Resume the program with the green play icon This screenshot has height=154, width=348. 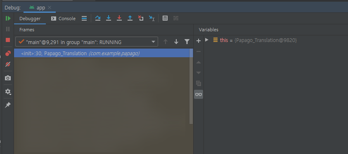tap(8, 19)
